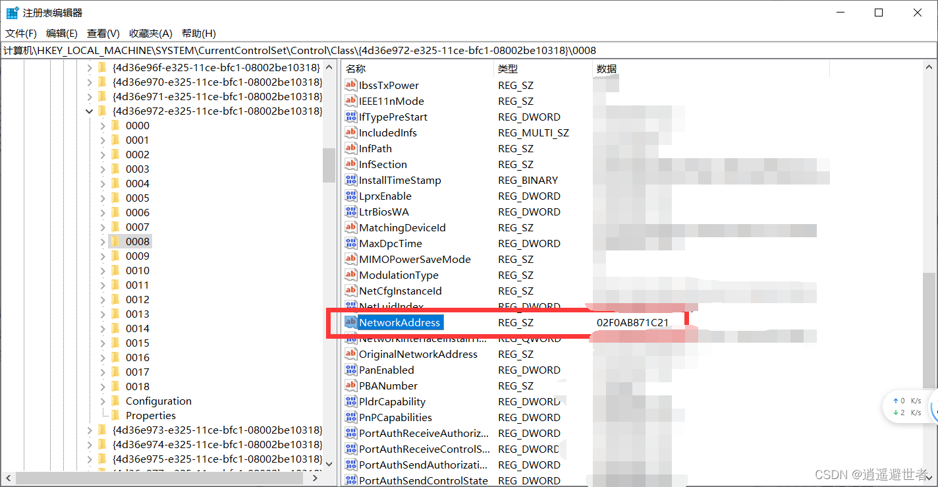938x487 pixels.
Task: Select the OriginalNetworkAddress value name
Action: point(418,354)
